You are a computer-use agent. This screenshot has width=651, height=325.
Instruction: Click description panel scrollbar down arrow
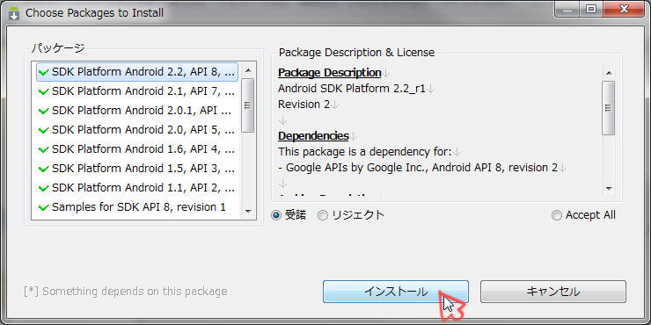pyautogui.click(x=609, y=189)
